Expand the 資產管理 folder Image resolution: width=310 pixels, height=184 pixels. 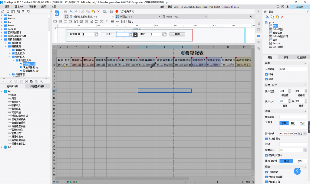point(9,74)
